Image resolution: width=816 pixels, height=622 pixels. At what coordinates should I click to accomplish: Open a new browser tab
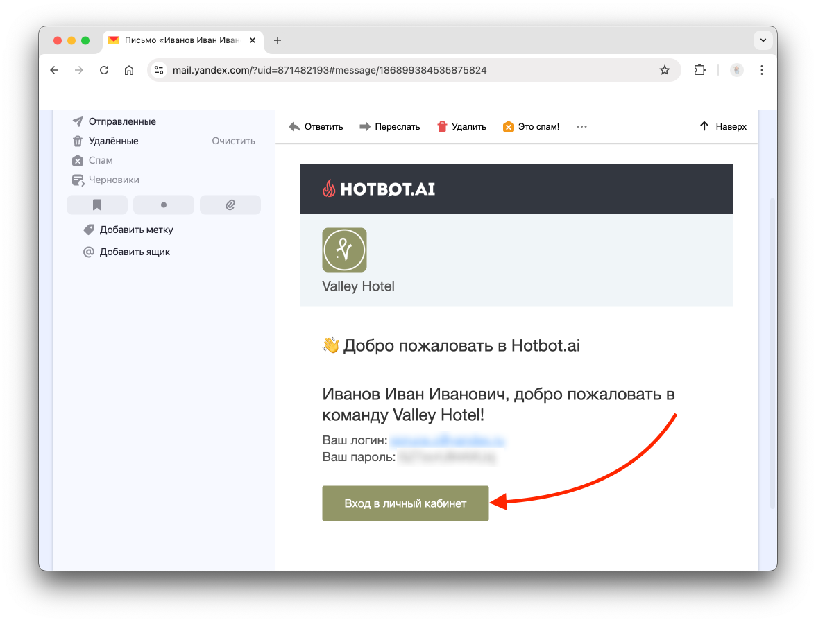pos(278,40)
